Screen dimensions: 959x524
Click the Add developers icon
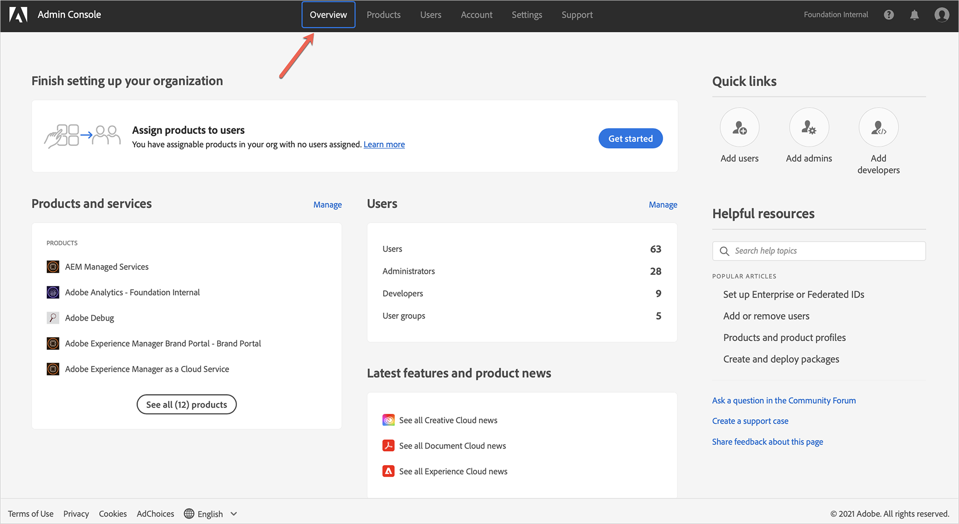[878, 127]
